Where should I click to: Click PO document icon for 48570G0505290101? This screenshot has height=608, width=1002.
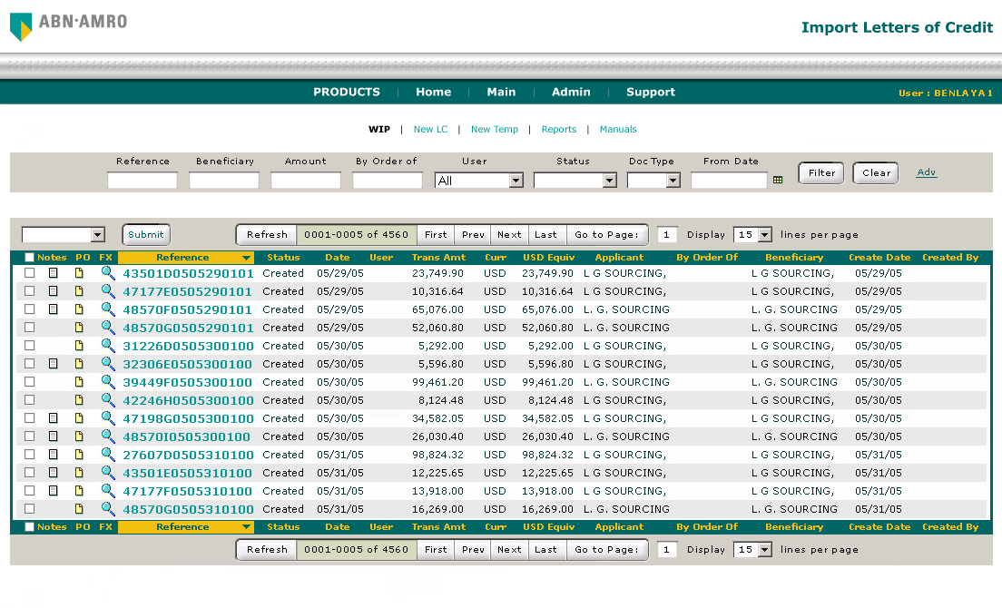[x=79, y=328]
